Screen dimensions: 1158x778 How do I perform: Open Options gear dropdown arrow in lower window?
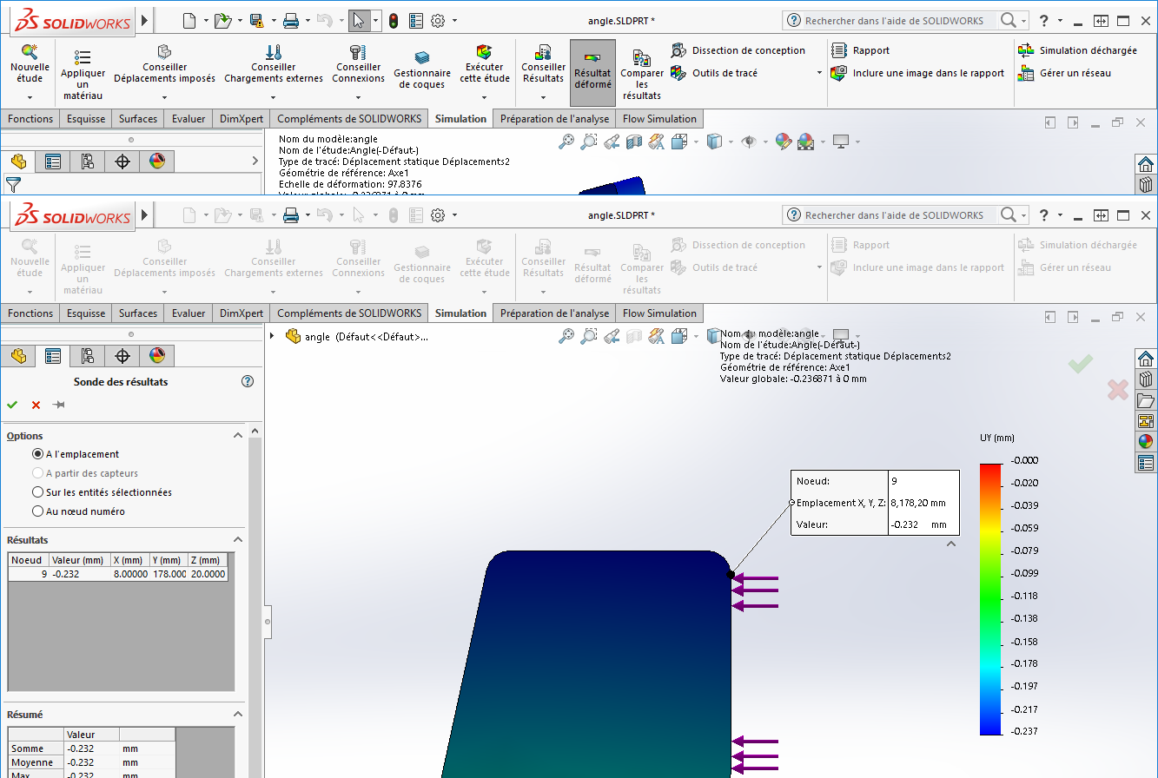tap(454, 215)
